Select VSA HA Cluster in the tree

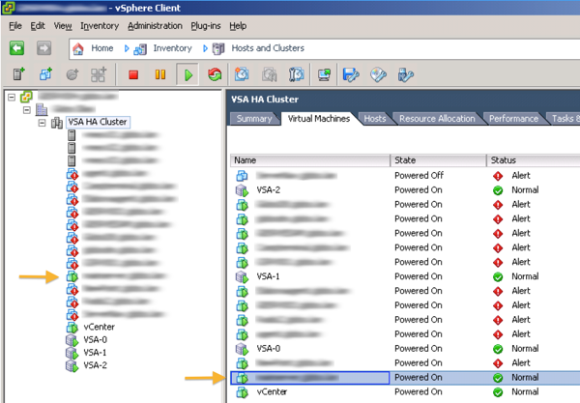pyautogui.click(x=98, y=122)
